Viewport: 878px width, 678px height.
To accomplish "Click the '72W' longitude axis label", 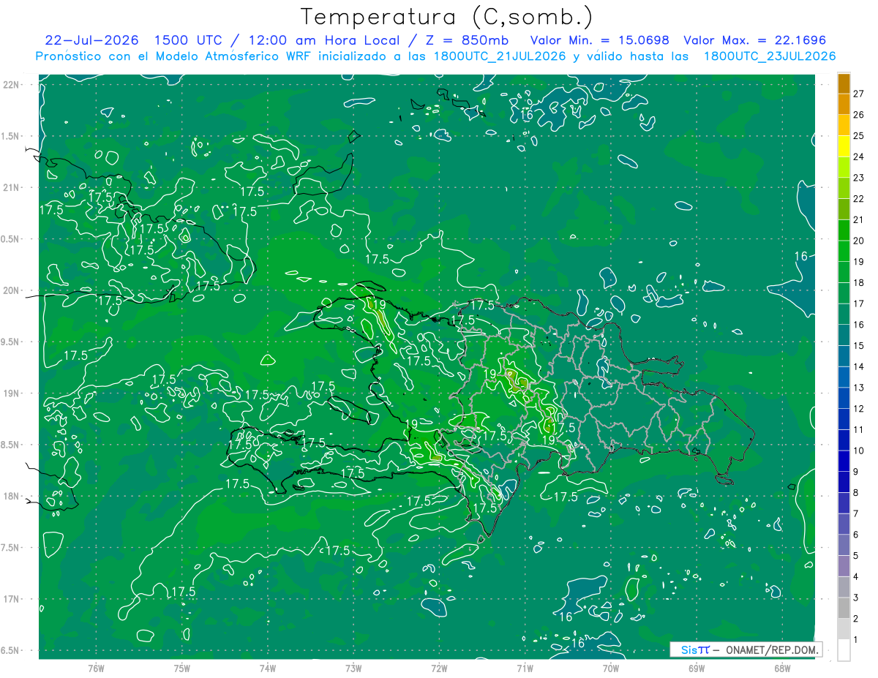I will [439, 668].
